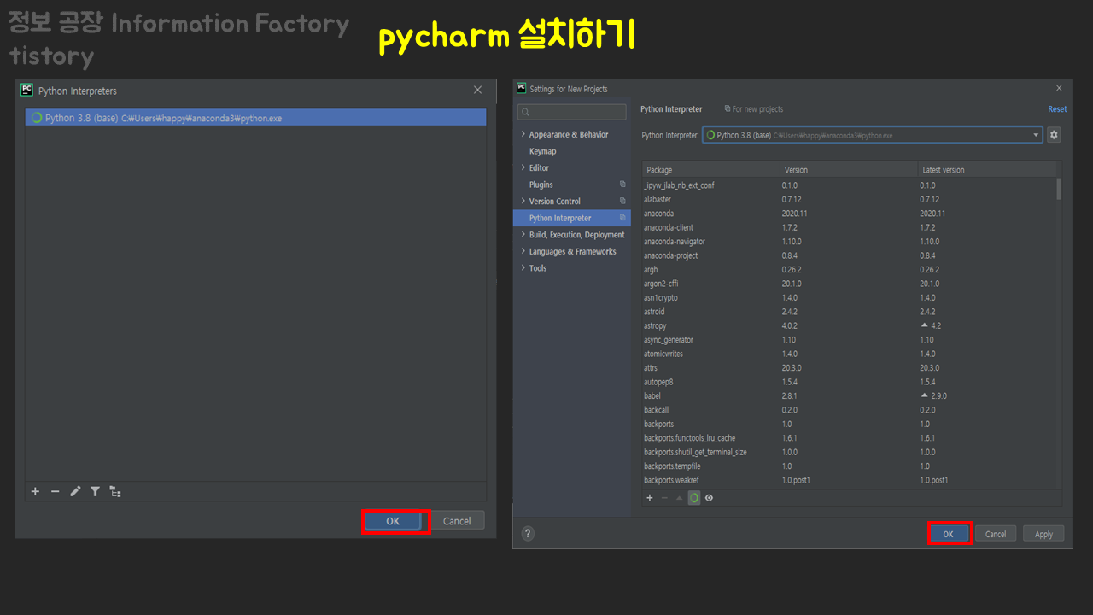Select the astroid package row
Viewport: 1093px width, 615px height.
850,312
